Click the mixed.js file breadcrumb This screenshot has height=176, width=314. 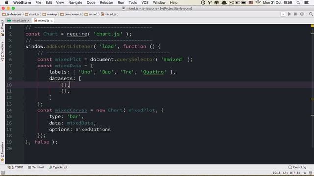(108, 14)
